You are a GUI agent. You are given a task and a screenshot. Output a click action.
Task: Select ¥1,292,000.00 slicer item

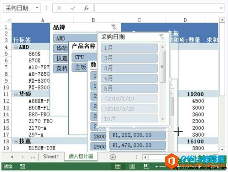(137, 135)
